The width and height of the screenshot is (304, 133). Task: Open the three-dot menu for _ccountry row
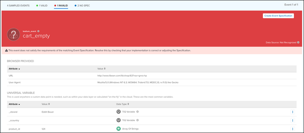pos(292,120)
